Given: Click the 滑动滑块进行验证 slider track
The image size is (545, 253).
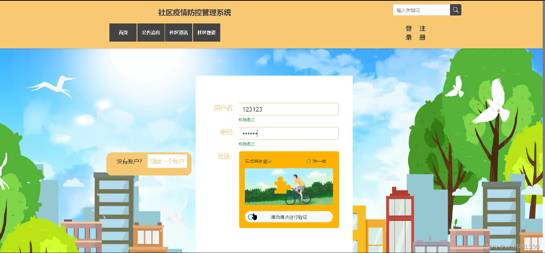Looking at the screenshot, I should pos(289,217).
